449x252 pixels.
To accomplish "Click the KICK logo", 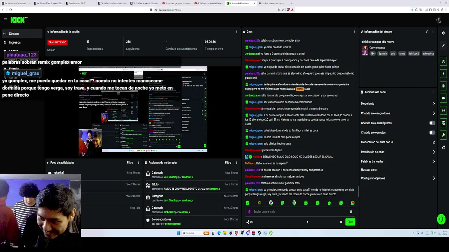I will (x=18, y=20).
